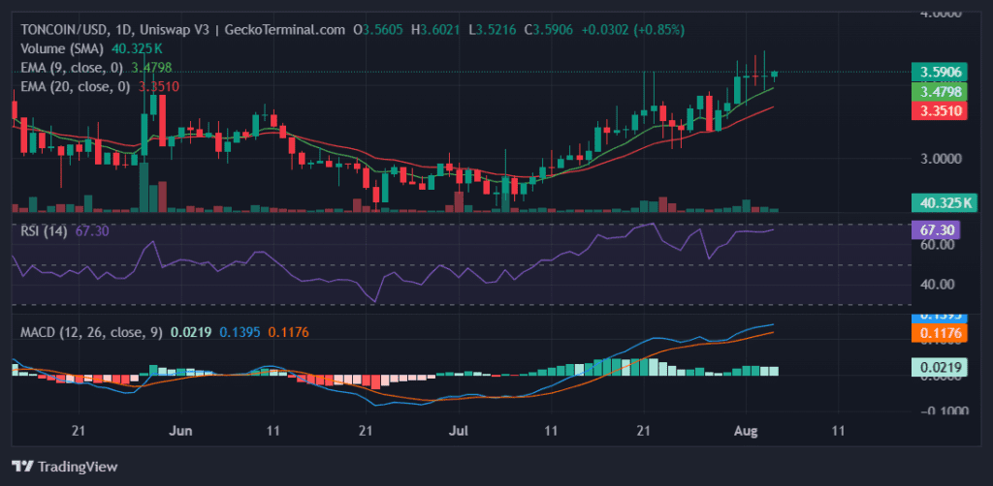Select the EMA (9, close, 0) legend
993x486 pixels.
point(74,68)
